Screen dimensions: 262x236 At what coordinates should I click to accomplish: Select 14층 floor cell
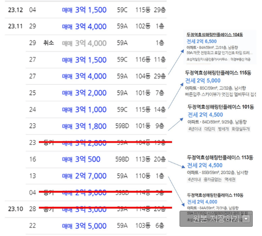click(160, 109)
